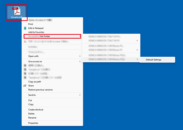Click the Notepad icon beside Edit in Notepad

(25, 28)
